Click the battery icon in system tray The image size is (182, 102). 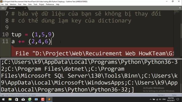pyautogui.click(x=154, y=99)
